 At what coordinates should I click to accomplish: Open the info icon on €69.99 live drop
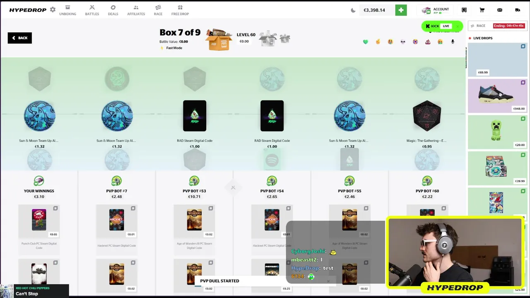pyautogui.click(x=523, y=46)
